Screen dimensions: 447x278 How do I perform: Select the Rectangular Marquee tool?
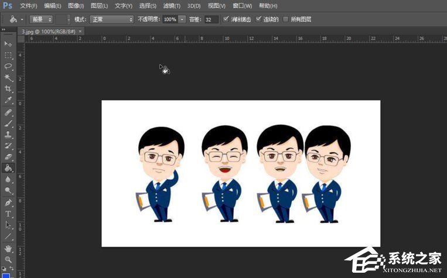tap(8, 55)
